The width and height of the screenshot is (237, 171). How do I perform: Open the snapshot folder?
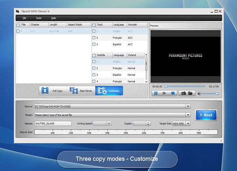click(190, 93)
